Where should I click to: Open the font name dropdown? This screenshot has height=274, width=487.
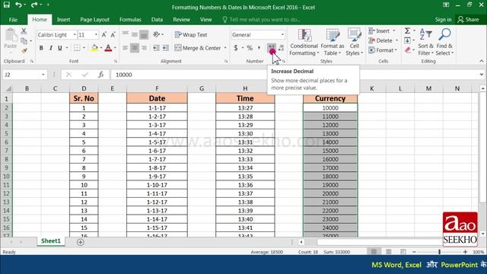tap(75, 34)
